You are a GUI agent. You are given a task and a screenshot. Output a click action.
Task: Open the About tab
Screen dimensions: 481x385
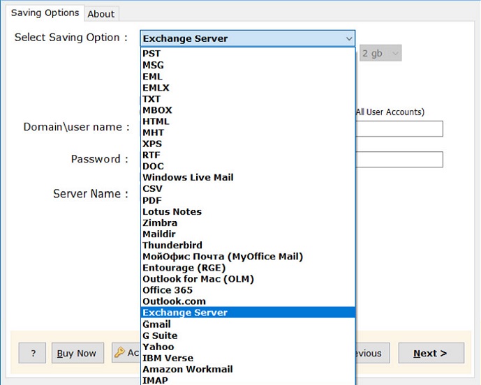pos(101,14)
